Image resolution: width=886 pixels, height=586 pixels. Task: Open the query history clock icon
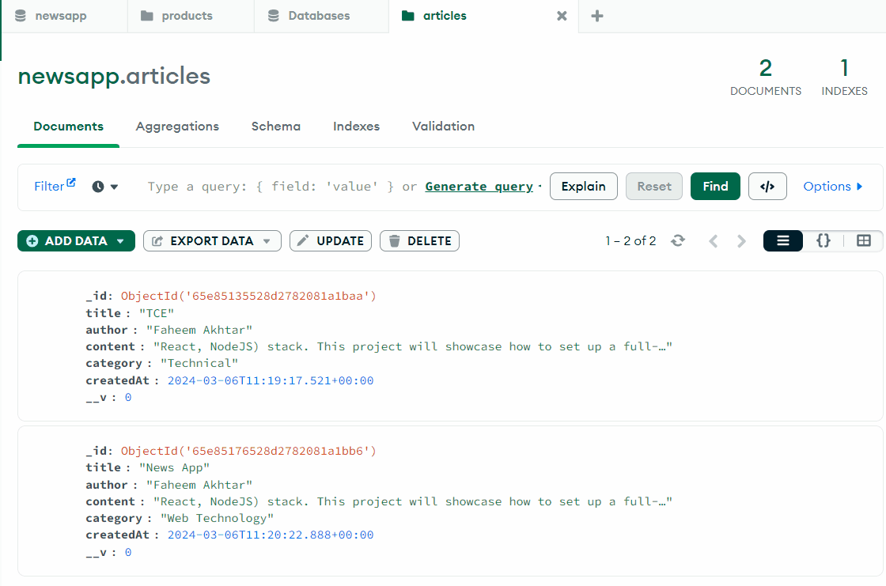(99, 187)
